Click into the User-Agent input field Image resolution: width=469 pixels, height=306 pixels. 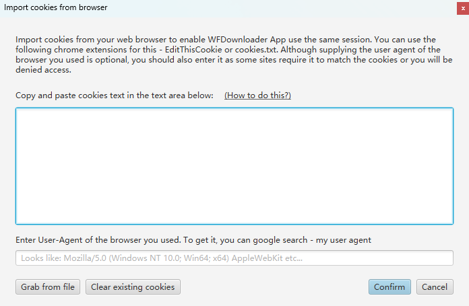pos(234,258)
